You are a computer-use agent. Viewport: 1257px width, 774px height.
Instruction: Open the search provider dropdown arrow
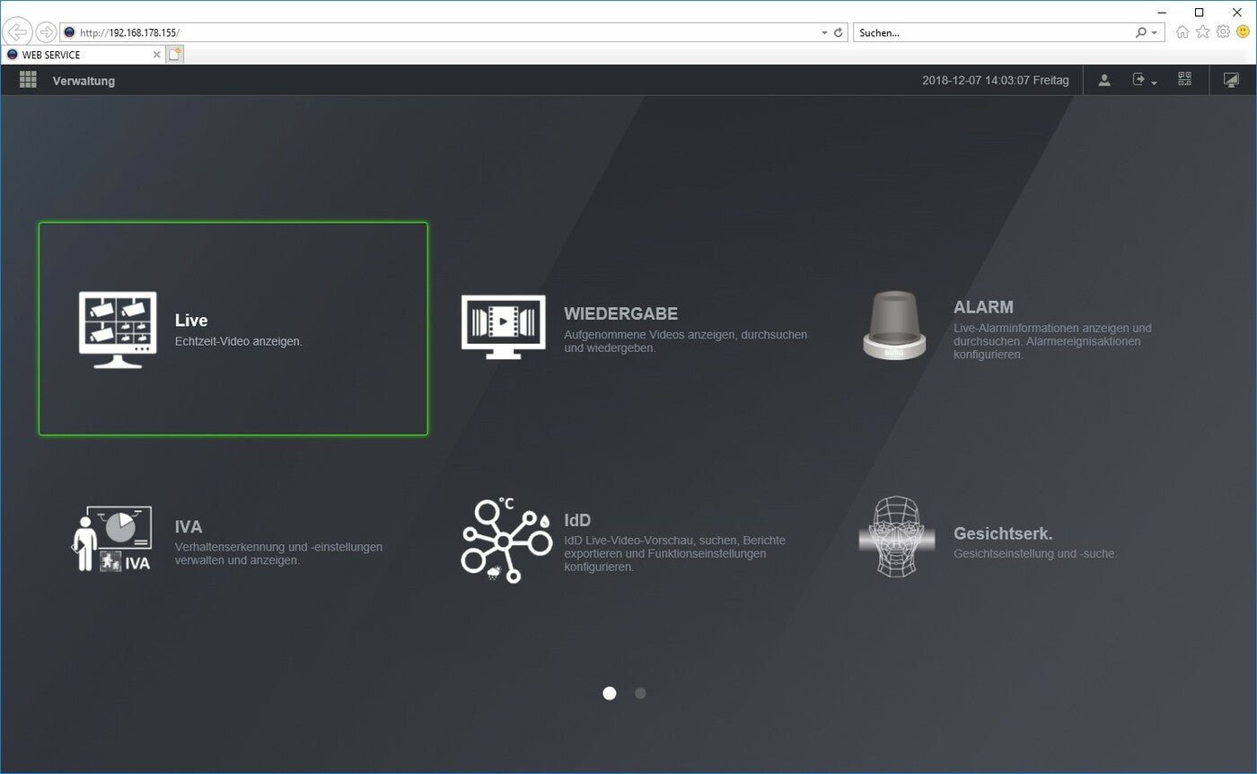click(x=1154, y=32)
